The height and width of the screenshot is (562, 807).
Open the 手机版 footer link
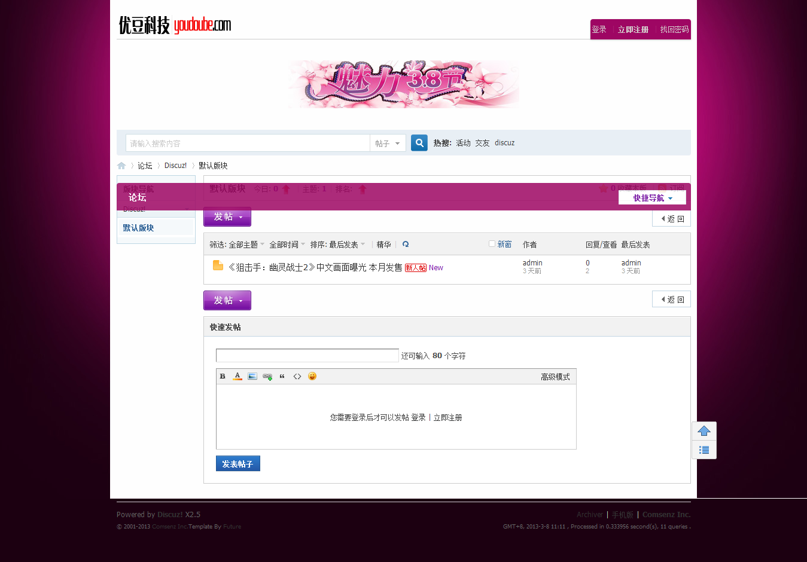click(x=622, y=514)
